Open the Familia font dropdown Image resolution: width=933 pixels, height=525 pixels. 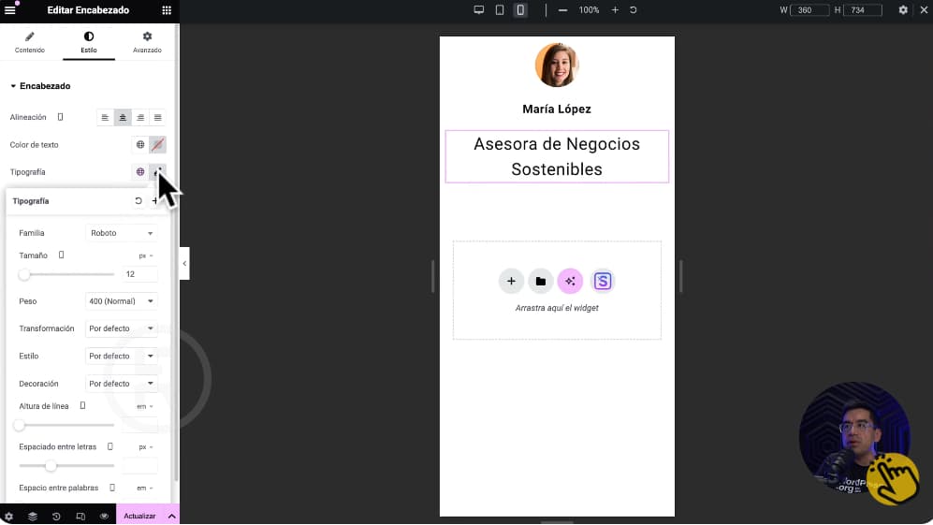(x=122, y=233)
